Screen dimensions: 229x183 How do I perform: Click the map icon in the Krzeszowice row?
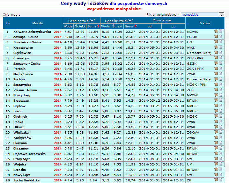(x=216, y=48)
